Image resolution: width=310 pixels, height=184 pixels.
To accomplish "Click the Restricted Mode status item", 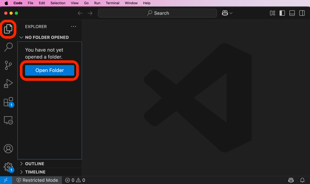I will (x=37, y=180).
